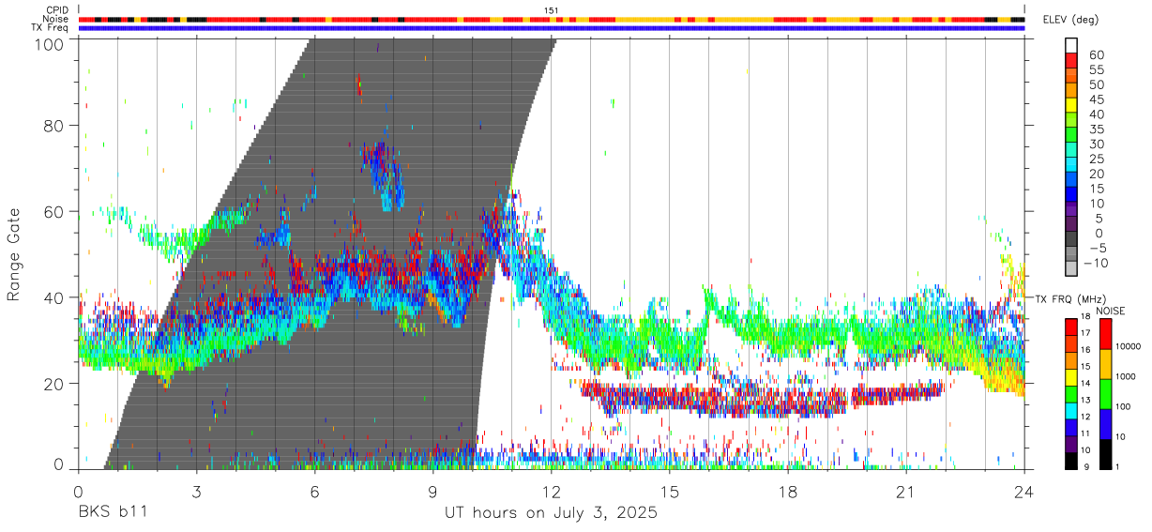Click the CPID value 151 label
Screen dimensions: 1152x532
[552, 10]
